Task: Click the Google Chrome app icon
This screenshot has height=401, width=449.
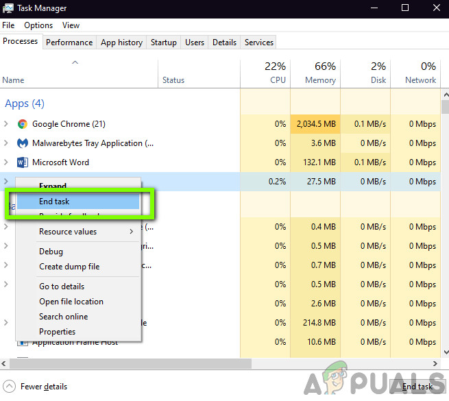Action: pyautogui.click(x=23, y=124)
